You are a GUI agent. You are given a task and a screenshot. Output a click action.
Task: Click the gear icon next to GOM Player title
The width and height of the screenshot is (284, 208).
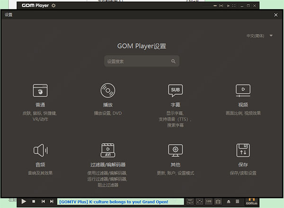[53, 6]
